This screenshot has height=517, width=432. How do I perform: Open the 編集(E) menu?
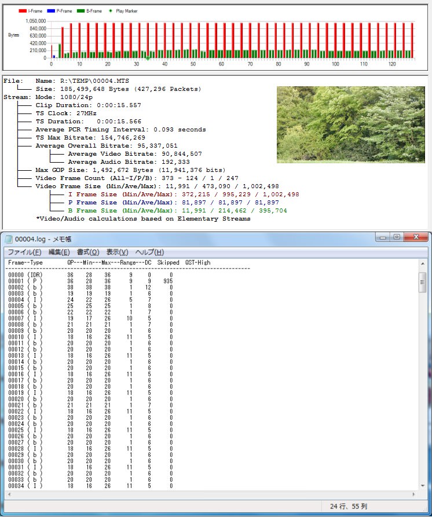pos(58,252)
